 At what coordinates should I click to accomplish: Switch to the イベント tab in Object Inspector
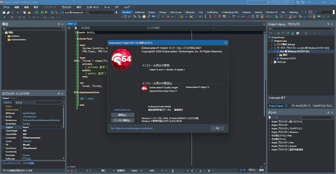click(x=19, y=103)
